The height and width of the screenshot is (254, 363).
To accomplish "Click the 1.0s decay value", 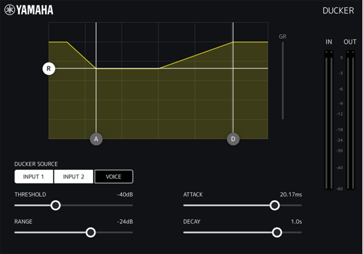I will (x=296, y=221).
